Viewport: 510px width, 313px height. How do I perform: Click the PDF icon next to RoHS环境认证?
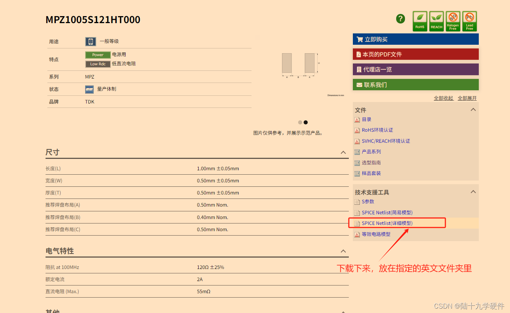[357, 130]
